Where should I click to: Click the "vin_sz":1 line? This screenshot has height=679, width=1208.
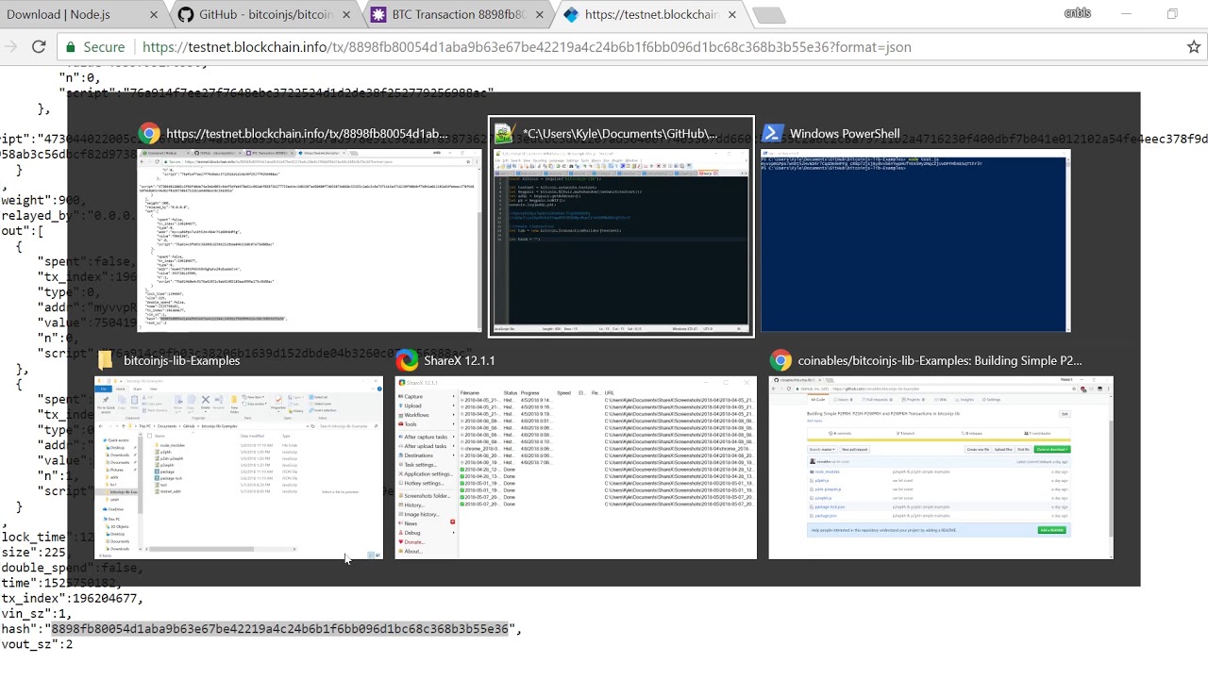(x=37, y=614)
